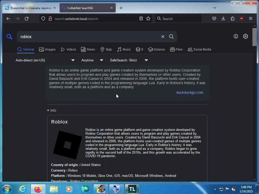Switch to Science search category
The height and width of the screenshot is (194, 259).
[x=156, y=50]
